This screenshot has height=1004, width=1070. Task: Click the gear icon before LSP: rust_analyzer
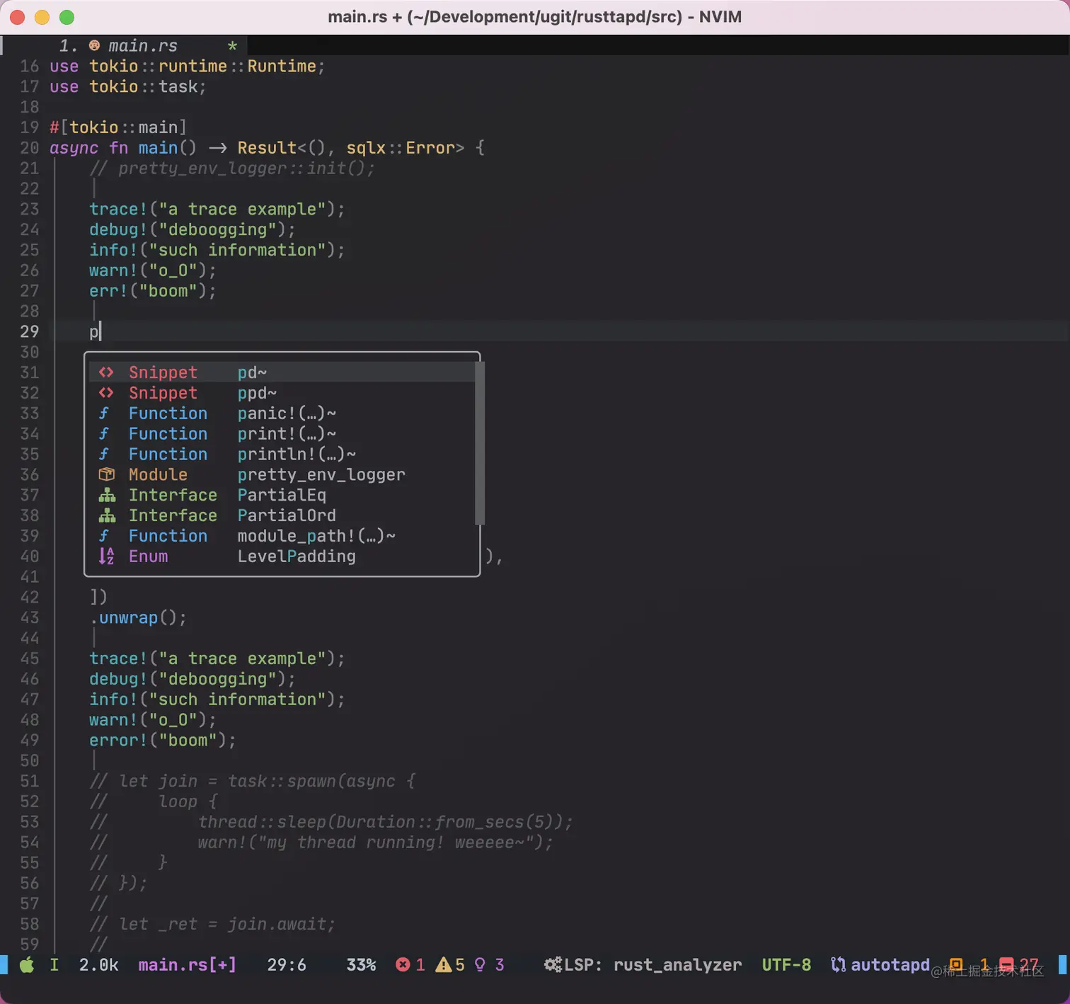pyautogui.click(x=553, y=964)
